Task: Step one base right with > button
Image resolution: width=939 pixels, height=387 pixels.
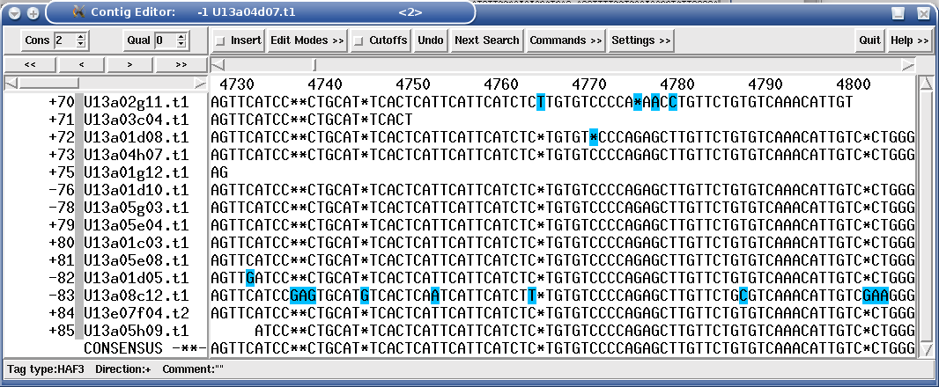Action: pyautogui.click(x=130, y=64)
